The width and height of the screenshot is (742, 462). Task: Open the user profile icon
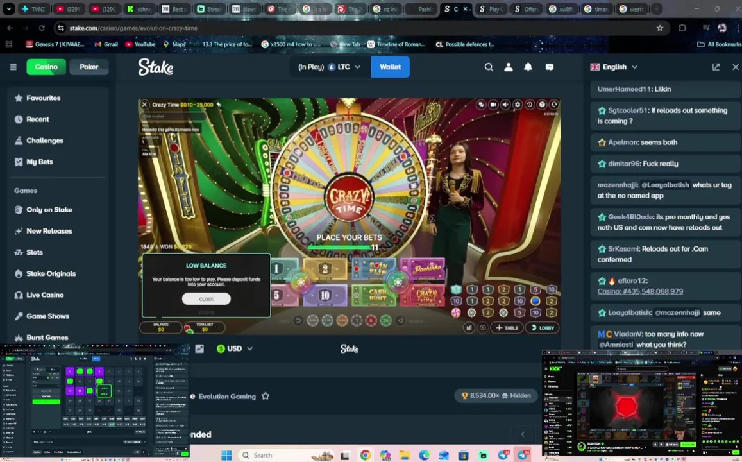coord(508,67)
